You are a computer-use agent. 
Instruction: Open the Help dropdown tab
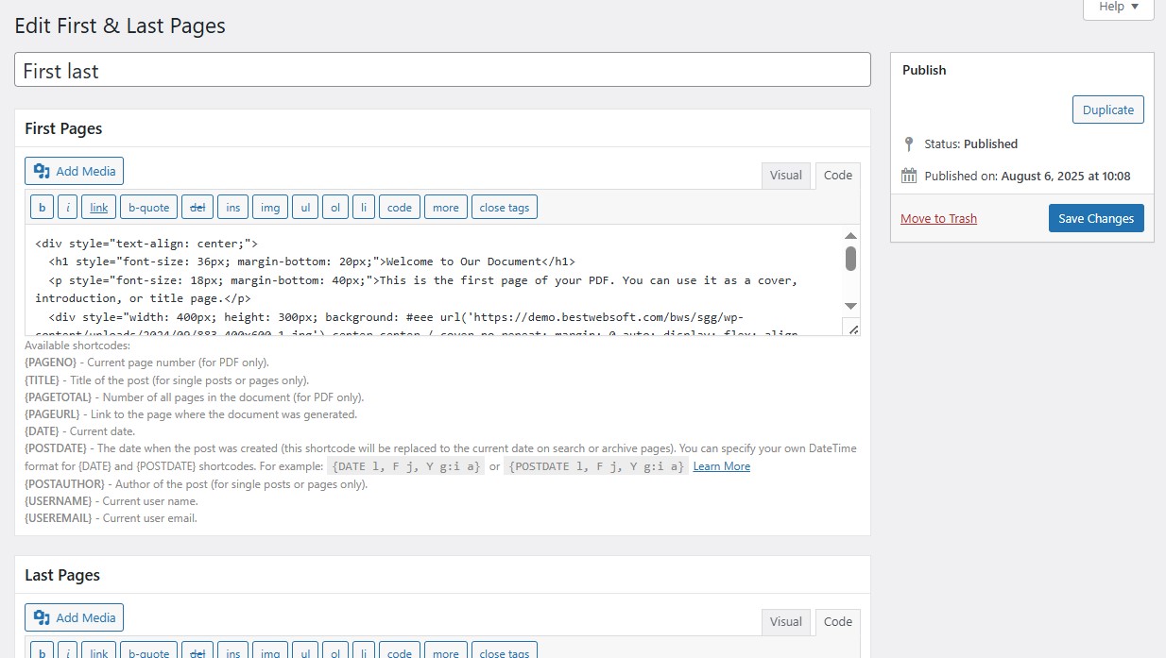(x=1118, y=8)
